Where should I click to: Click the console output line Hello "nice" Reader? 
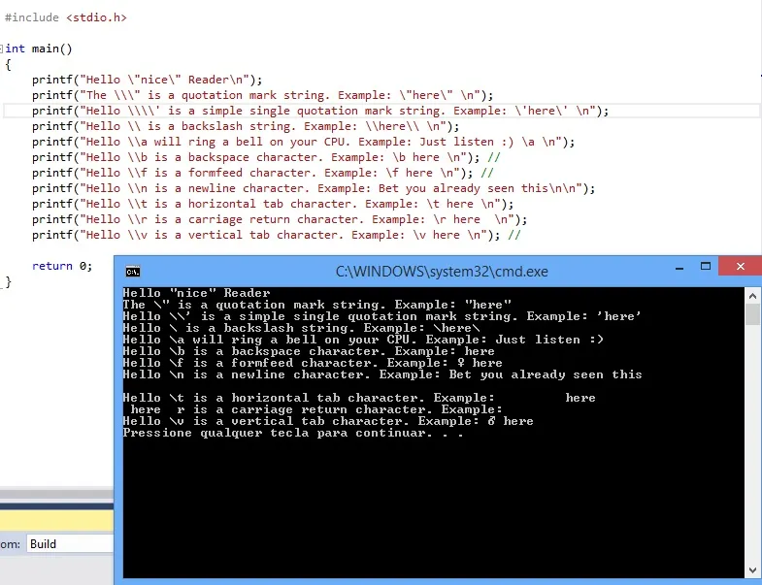point(196,293)
